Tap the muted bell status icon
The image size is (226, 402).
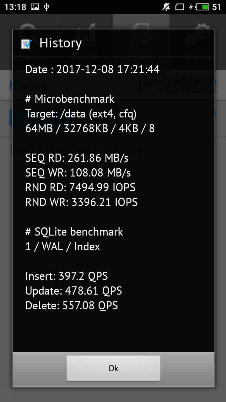[x=167, y=7]
